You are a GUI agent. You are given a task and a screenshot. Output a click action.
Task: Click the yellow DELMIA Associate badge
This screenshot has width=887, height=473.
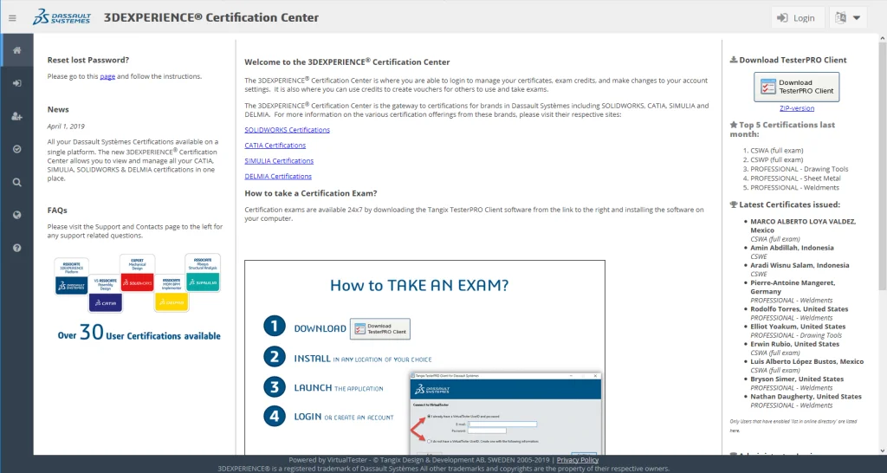[172, 293]
